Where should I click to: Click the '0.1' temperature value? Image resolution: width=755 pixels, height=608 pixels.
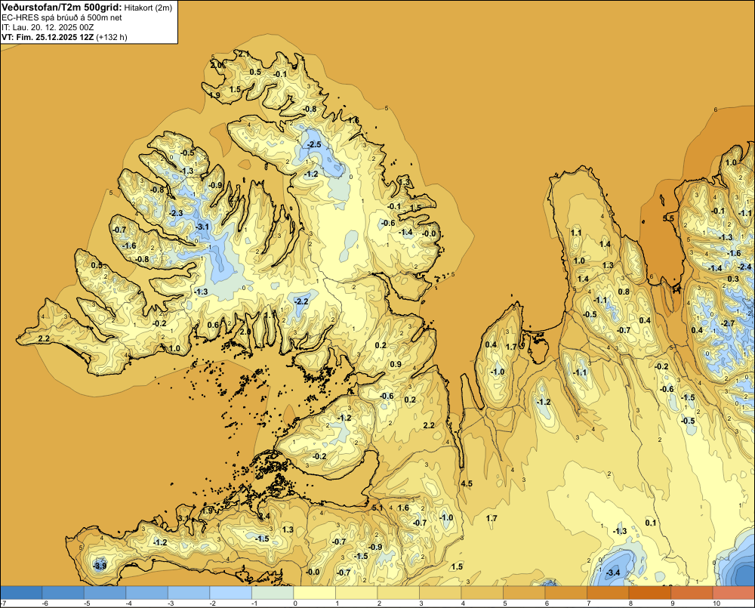(651, 523)
